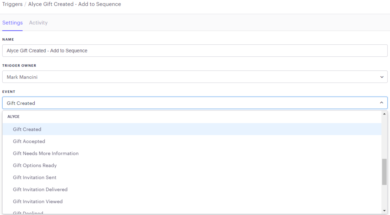Select Gift Created in the list
The image size is (390, 215).
point(27,129)
